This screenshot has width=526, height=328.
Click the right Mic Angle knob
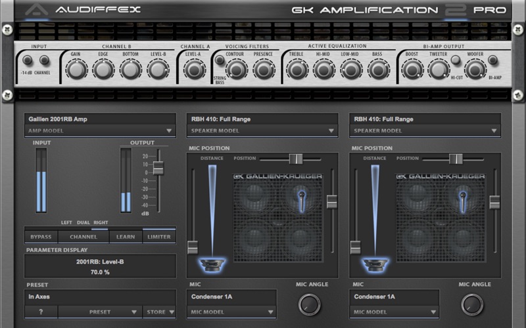472,304
